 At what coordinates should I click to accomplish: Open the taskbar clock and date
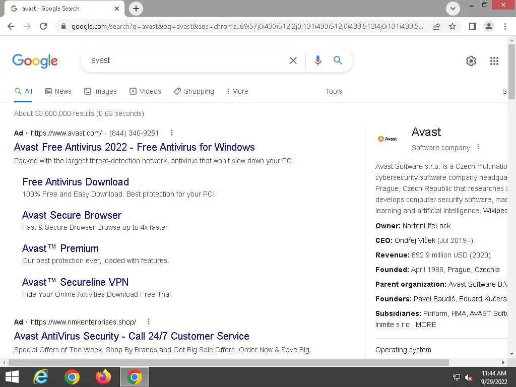click(x=494, y=377)
